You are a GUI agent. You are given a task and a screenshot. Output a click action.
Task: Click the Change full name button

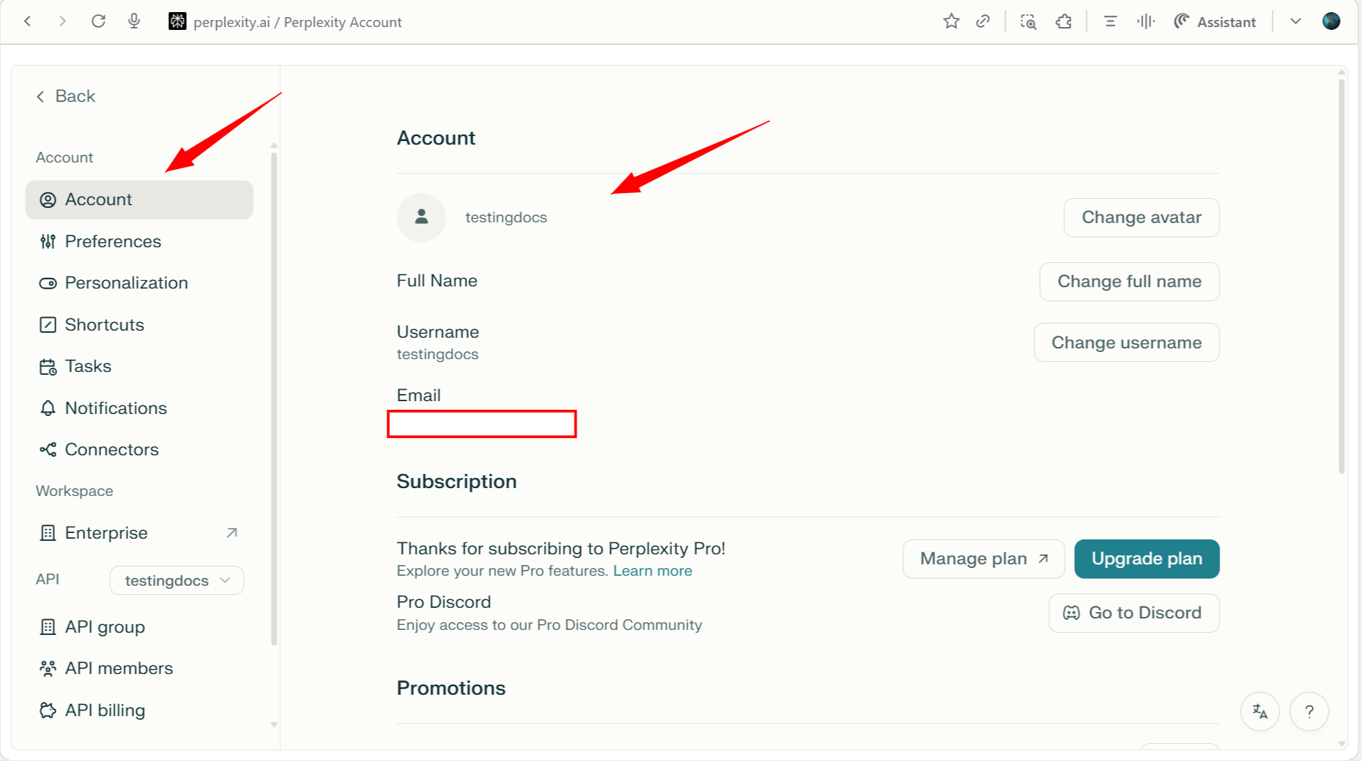pos(1129,281)
